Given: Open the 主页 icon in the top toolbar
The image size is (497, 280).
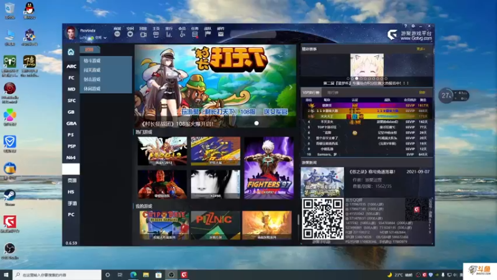Looking at the screenshot, I should [156, 34].
